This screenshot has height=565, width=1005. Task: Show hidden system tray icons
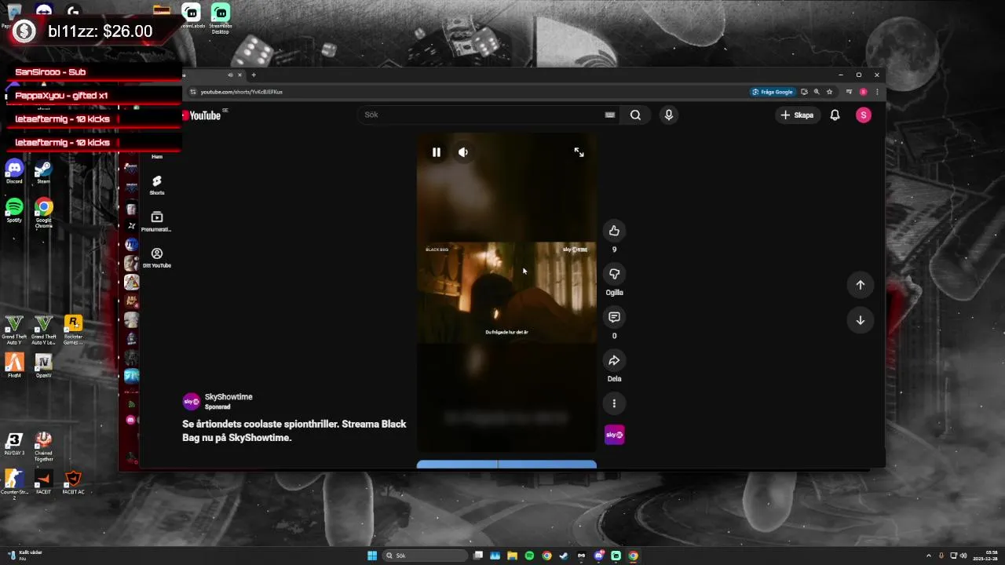tap(929, 556)
